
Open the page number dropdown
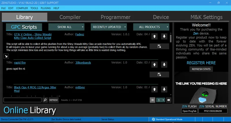pyautogui.click(x=161, y=100)
